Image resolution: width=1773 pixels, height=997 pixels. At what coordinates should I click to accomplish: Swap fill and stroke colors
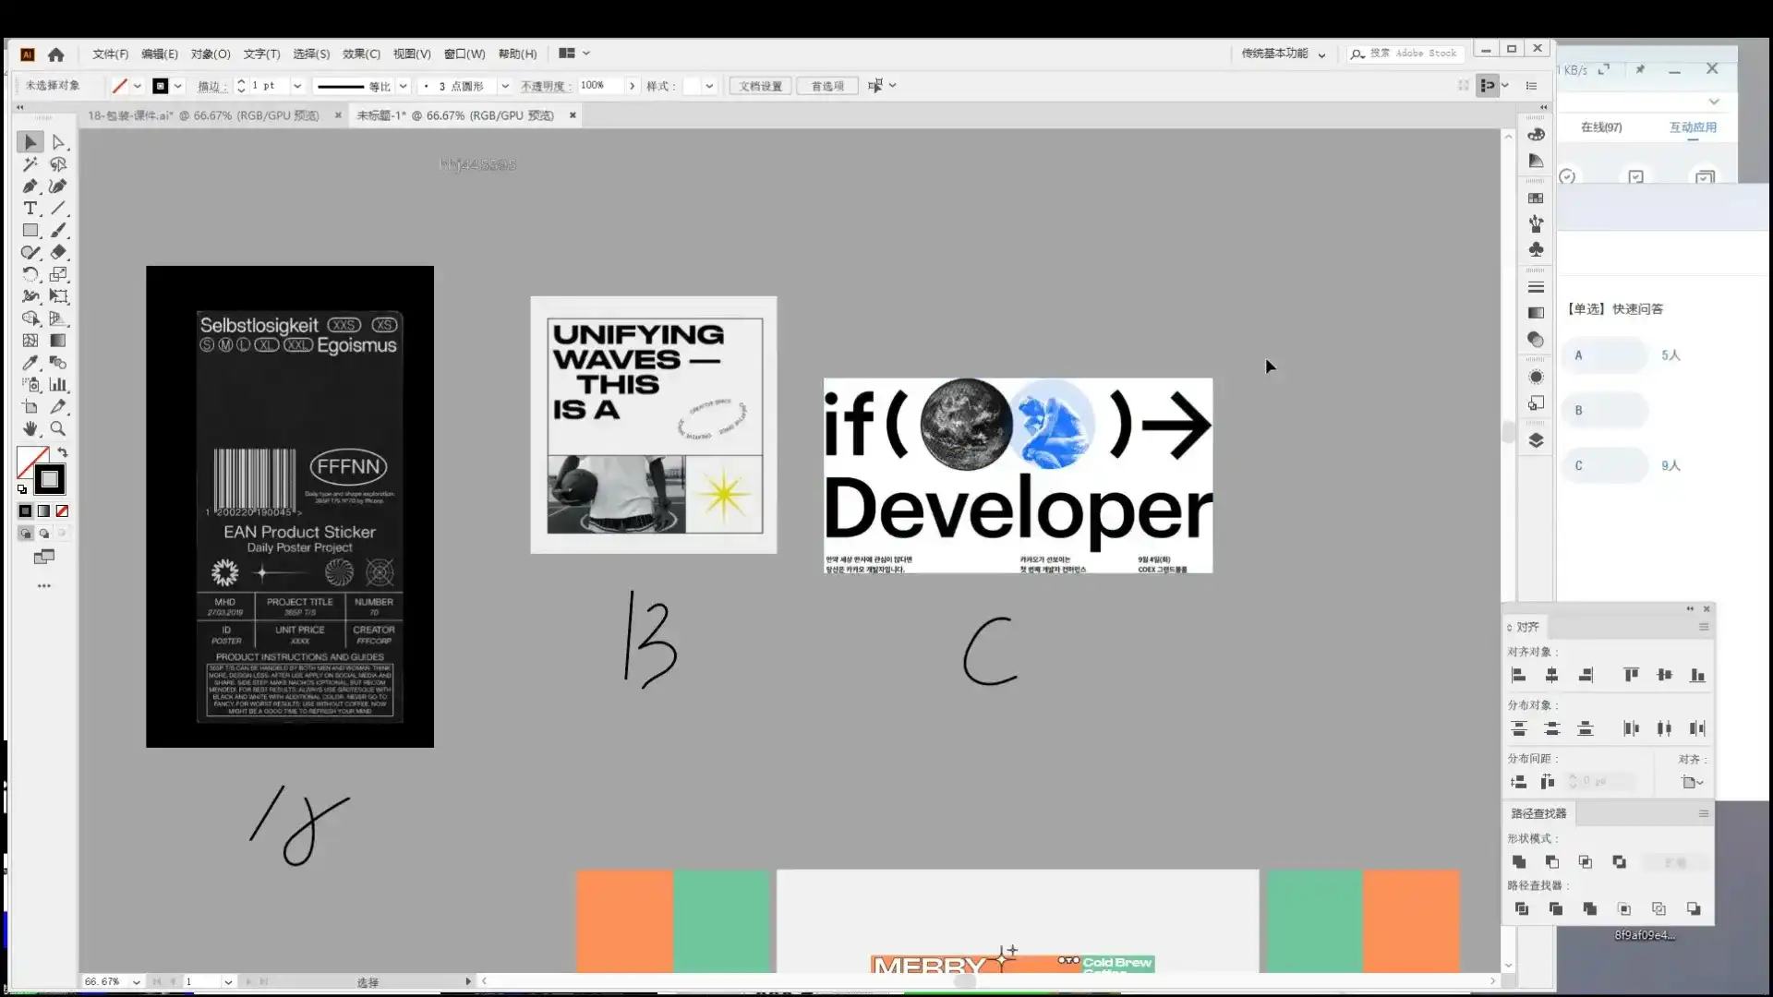[63, 452]
